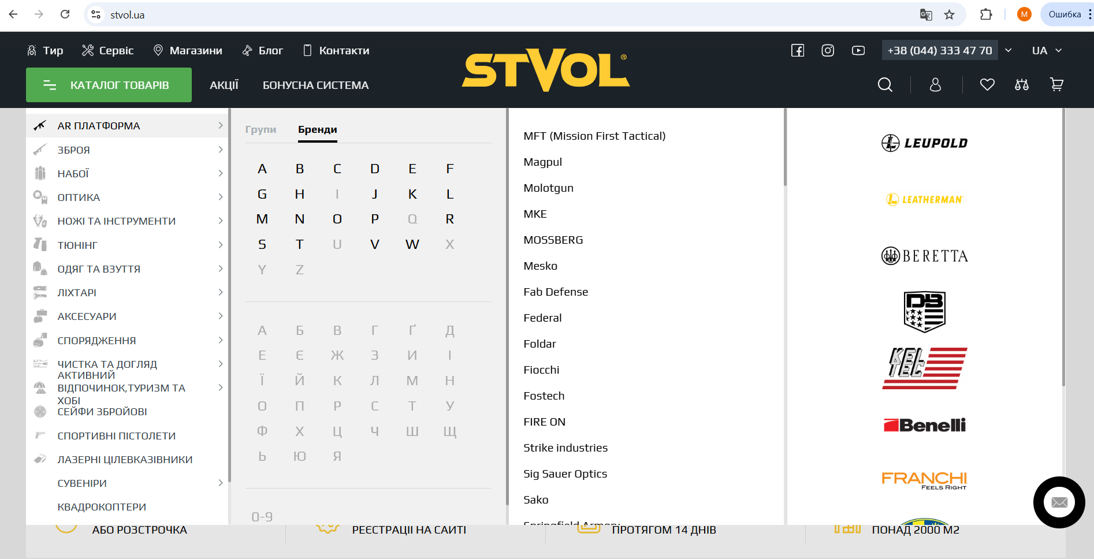The image size is (1094, 559).
Task: Open the Facebook page icon
Action: tap(798, 51)
